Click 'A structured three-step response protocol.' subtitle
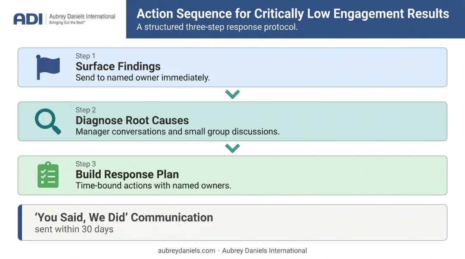Image resolution: width=465 pixels, height=259 pixels. (x=217, y=27)
